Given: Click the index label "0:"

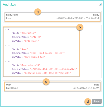Looking at the screenshot, I should [x=9, y=29].
